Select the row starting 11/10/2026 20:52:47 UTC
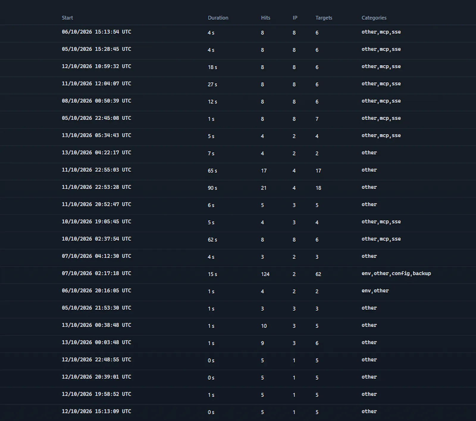The width and height of the screenshot is (476, 421). coord(238,206)
